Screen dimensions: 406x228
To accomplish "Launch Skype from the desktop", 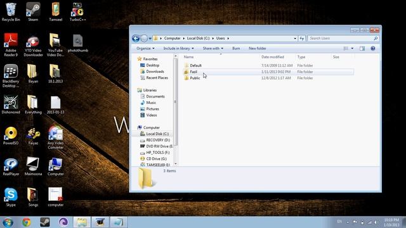I will click(x=11, y=197).
